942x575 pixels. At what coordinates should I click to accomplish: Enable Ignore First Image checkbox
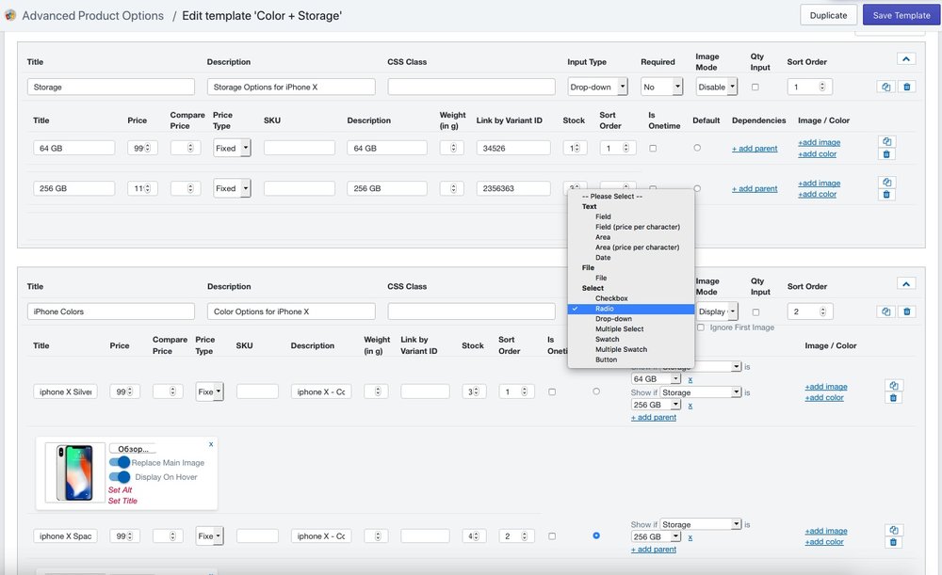click(x=701, y=327)
